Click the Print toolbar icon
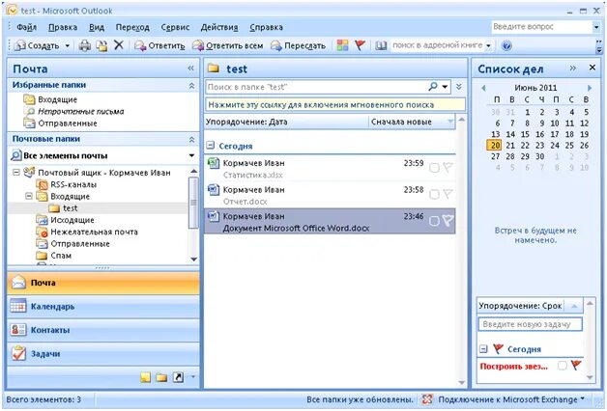Viewport: 607px width, 411px height. pyautogui.click(x=85, y=45)
